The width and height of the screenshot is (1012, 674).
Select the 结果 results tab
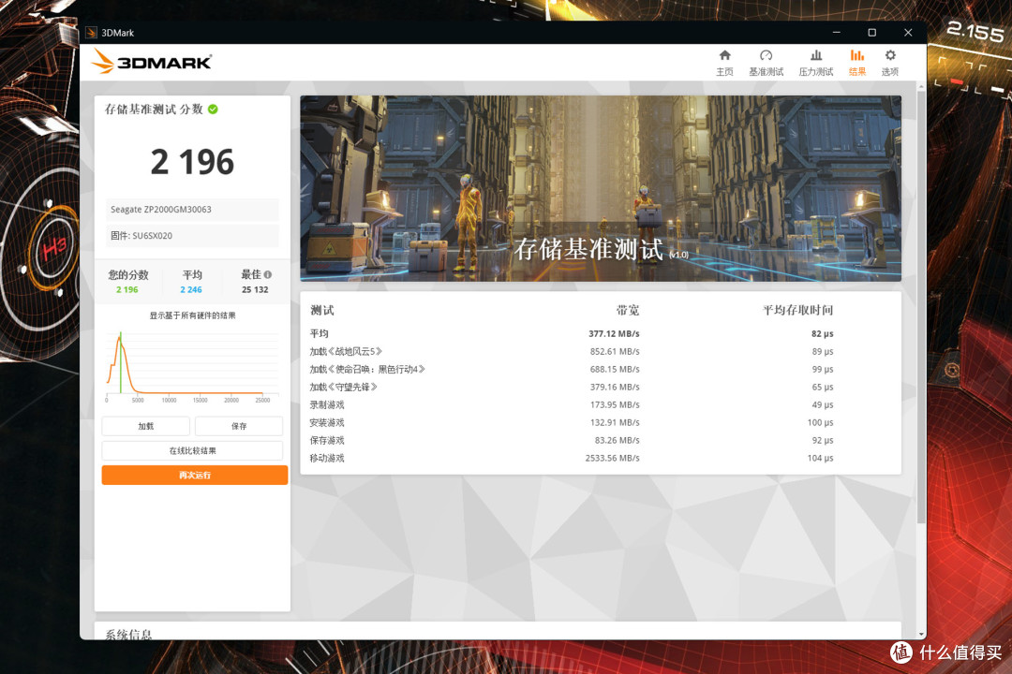point(857,63)
